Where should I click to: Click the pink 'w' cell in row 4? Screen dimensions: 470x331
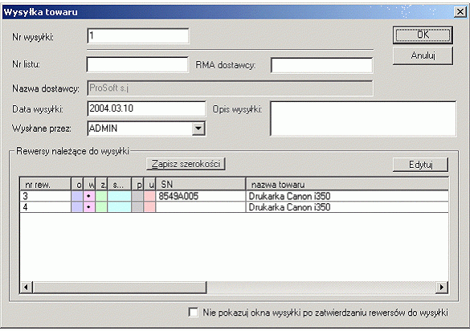click(89, 207)
